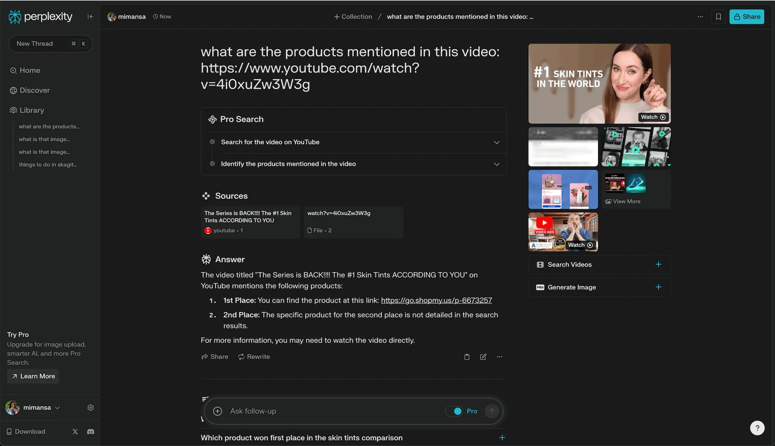Open thread options with the ellipsis icon
The width and height of the screenshot is (775, 446).
tap(700, 17)
